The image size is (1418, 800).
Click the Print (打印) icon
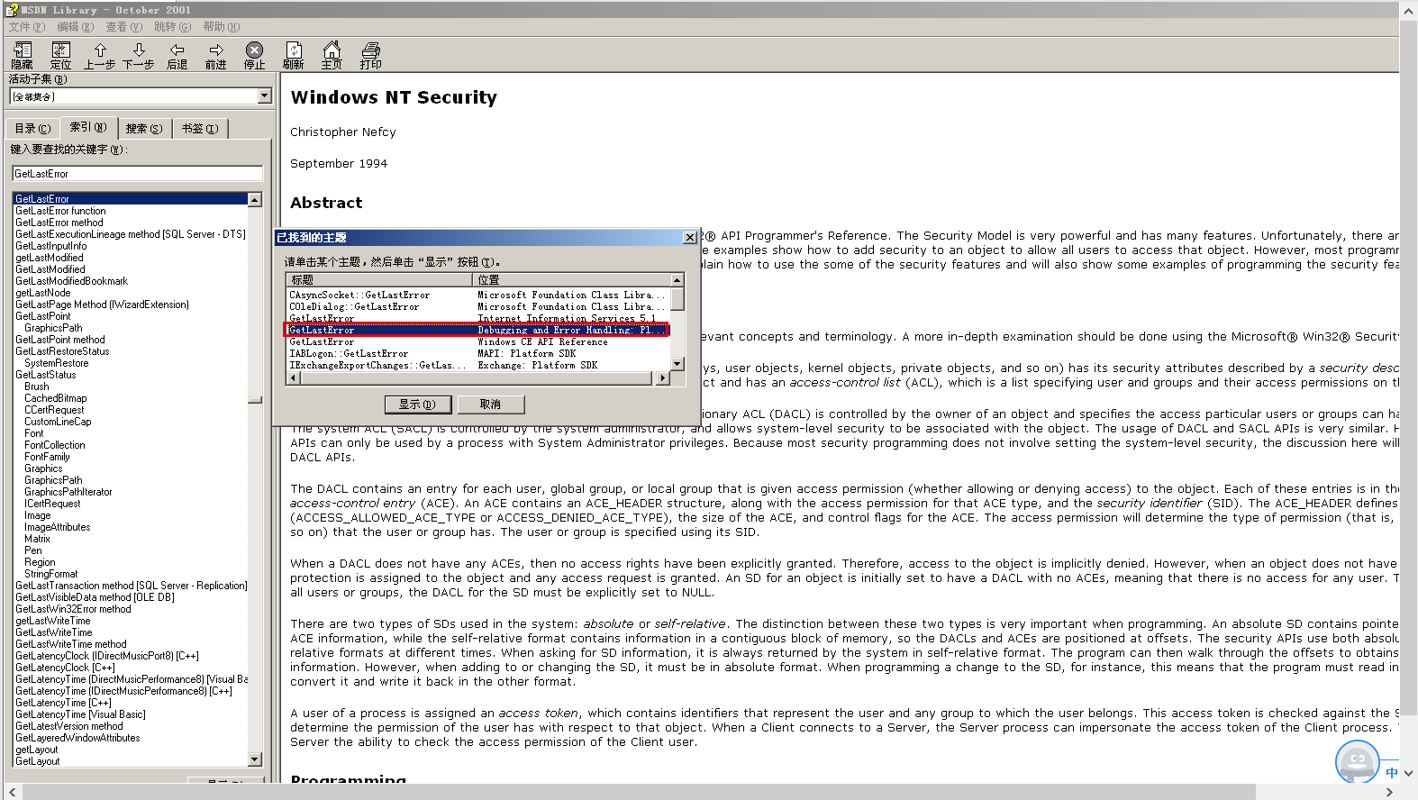371,55
